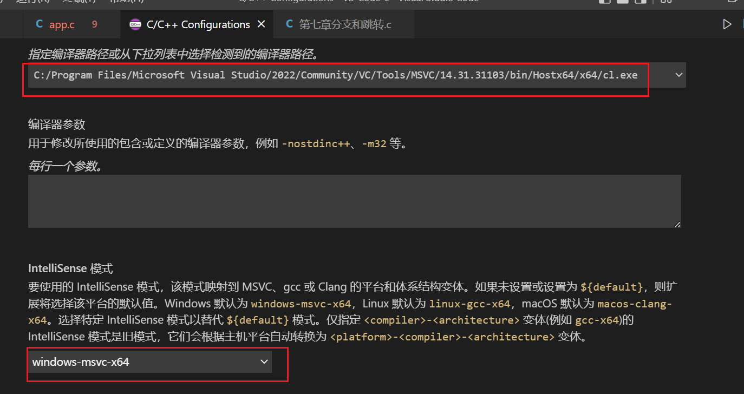The width and height of the screenshot is (744, 394).
Task: Open the IntelliSense 模式 dropdown
Action: tap(150, 362)
